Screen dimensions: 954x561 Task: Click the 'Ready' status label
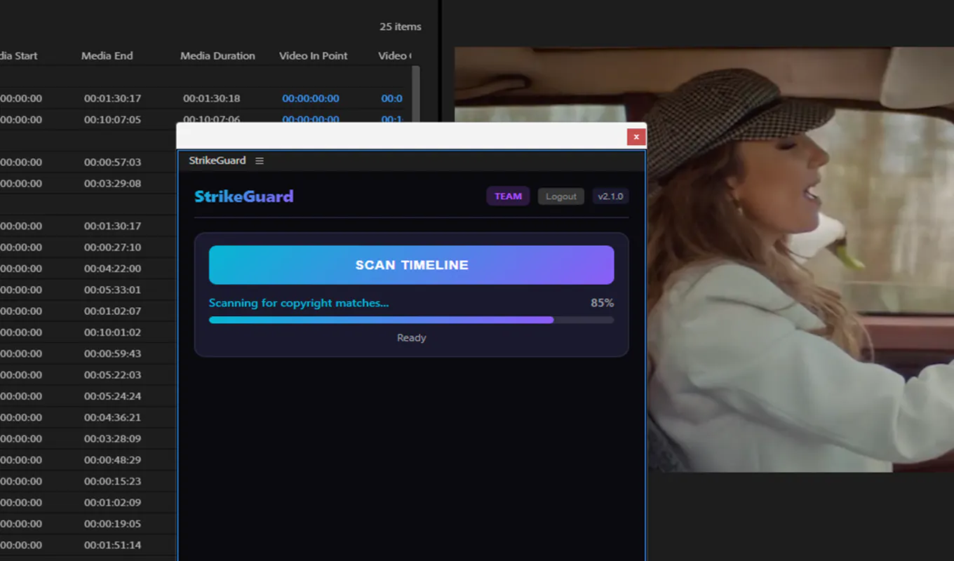pos(412,337)
